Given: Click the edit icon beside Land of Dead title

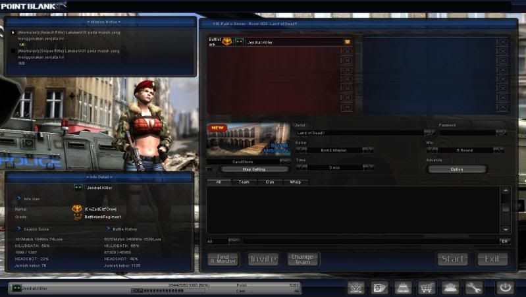Looking at the screenshot, I should tap(429, 132).
